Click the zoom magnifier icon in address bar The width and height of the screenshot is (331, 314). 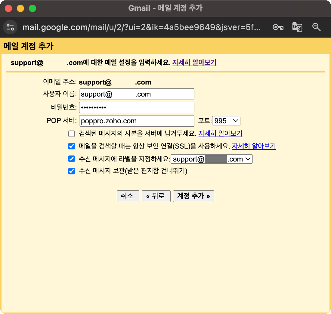[316, 27]
